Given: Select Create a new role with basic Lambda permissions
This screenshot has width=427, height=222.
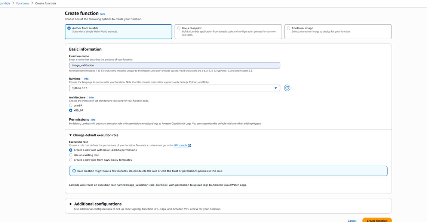Looking at the screenshot, I should click(x=71, y=150).
